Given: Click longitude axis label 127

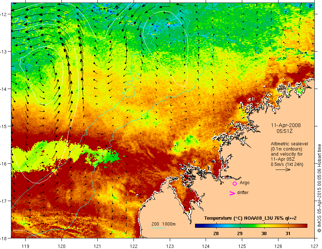Looking at the screenshot, I should click(x=314, y=246).
